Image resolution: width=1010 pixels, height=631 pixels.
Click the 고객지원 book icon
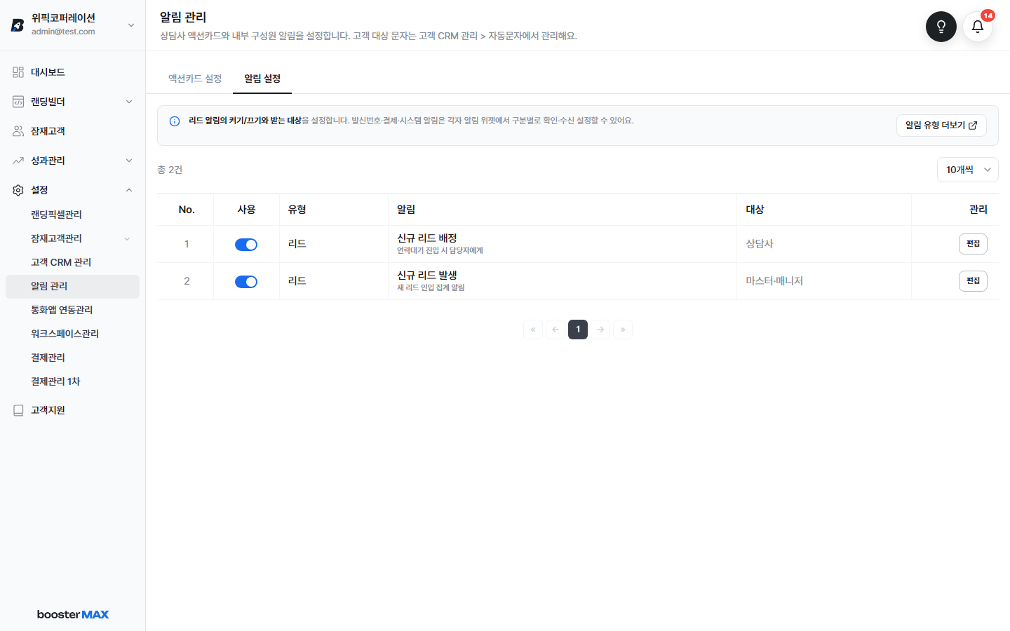[x=18, y=410]
